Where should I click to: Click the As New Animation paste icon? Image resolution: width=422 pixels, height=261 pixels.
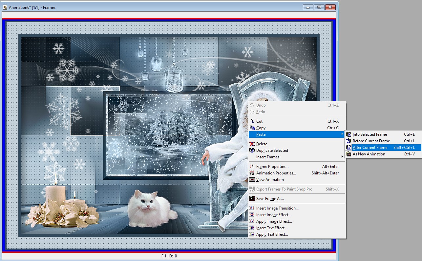click(x=348, y=154)
